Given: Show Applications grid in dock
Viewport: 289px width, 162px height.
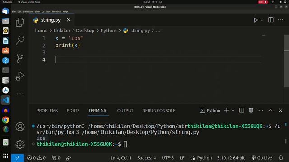Looking at the screenshot, I should point(5,156).
